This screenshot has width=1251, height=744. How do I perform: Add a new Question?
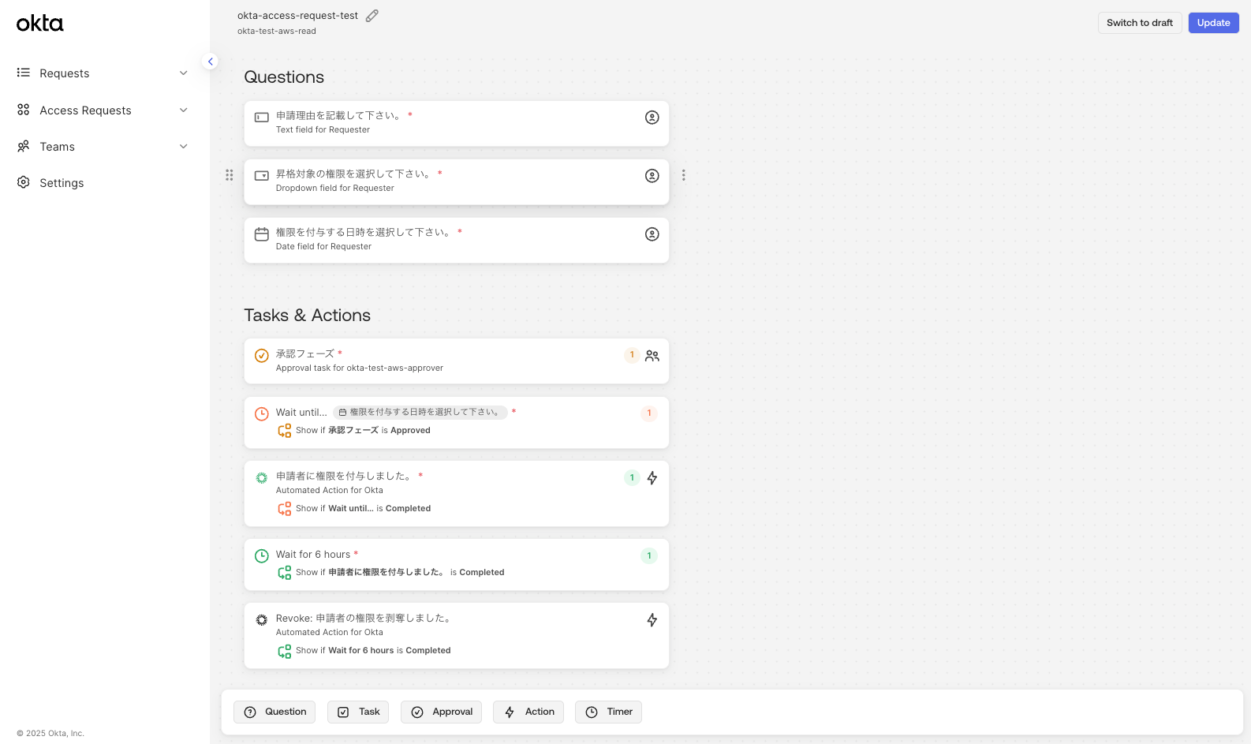(274, 712)
